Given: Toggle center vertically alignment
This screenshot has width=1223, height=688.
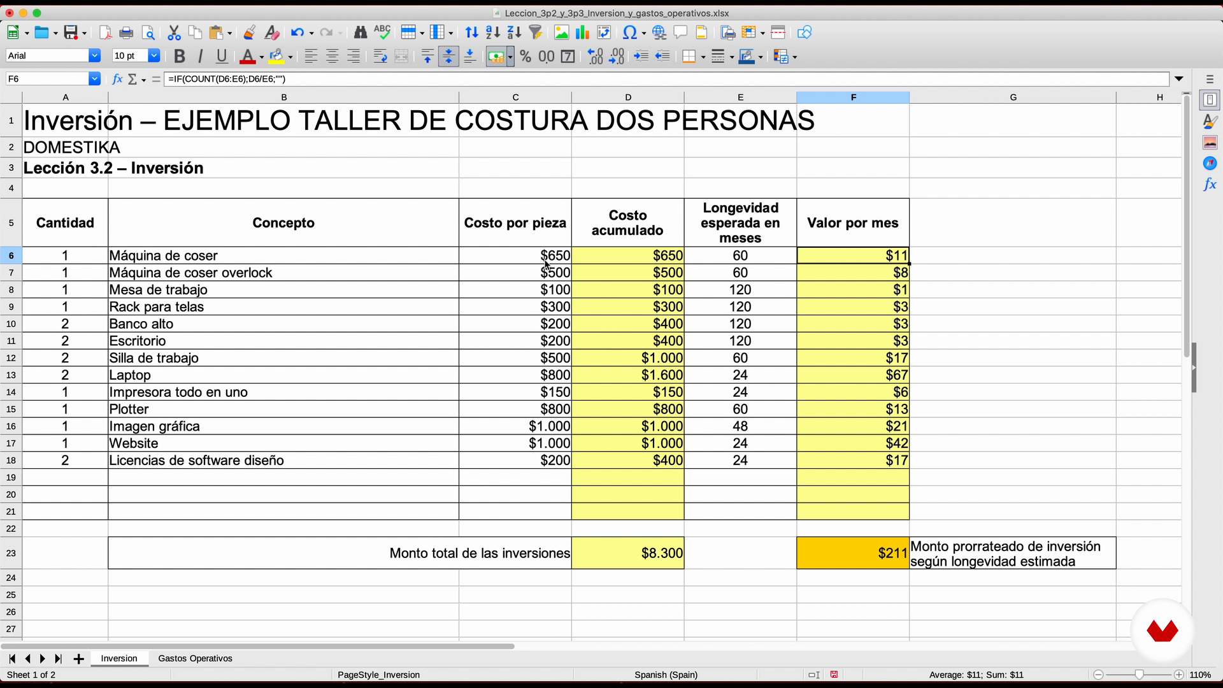Looking at the screenshot, I should pyautogui.click(x=448, y=57).
